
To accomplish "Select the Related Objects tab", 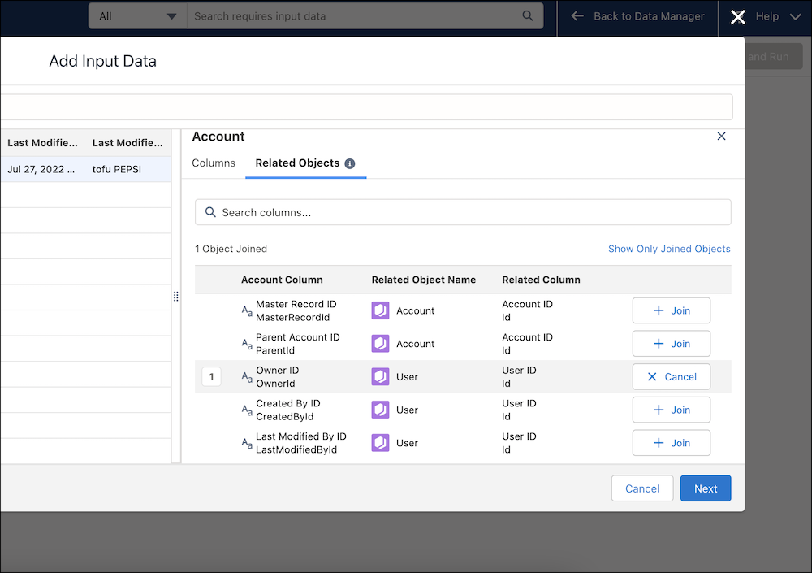I will (297, 163).
